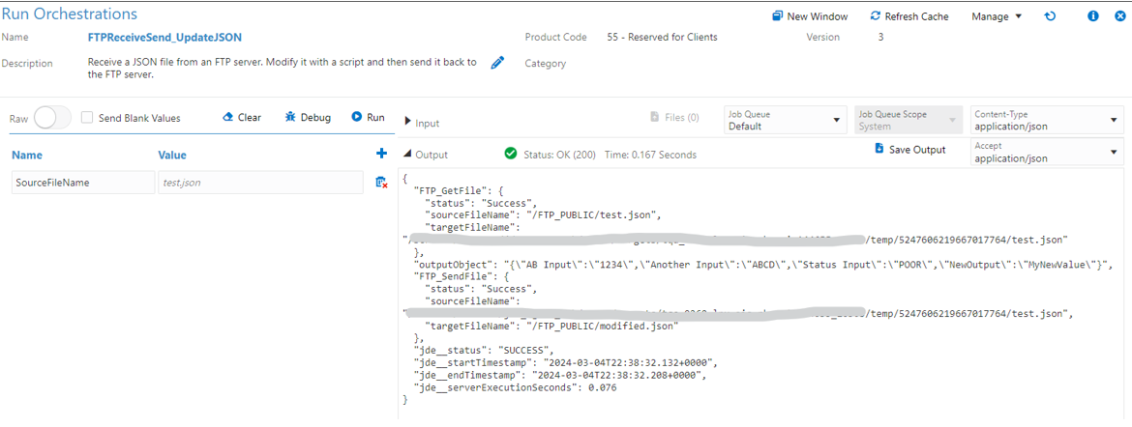Image resolution: width=1132 pixels, height=427 pixels.
Task: Click the Name column header
Action: click(27, 156)
